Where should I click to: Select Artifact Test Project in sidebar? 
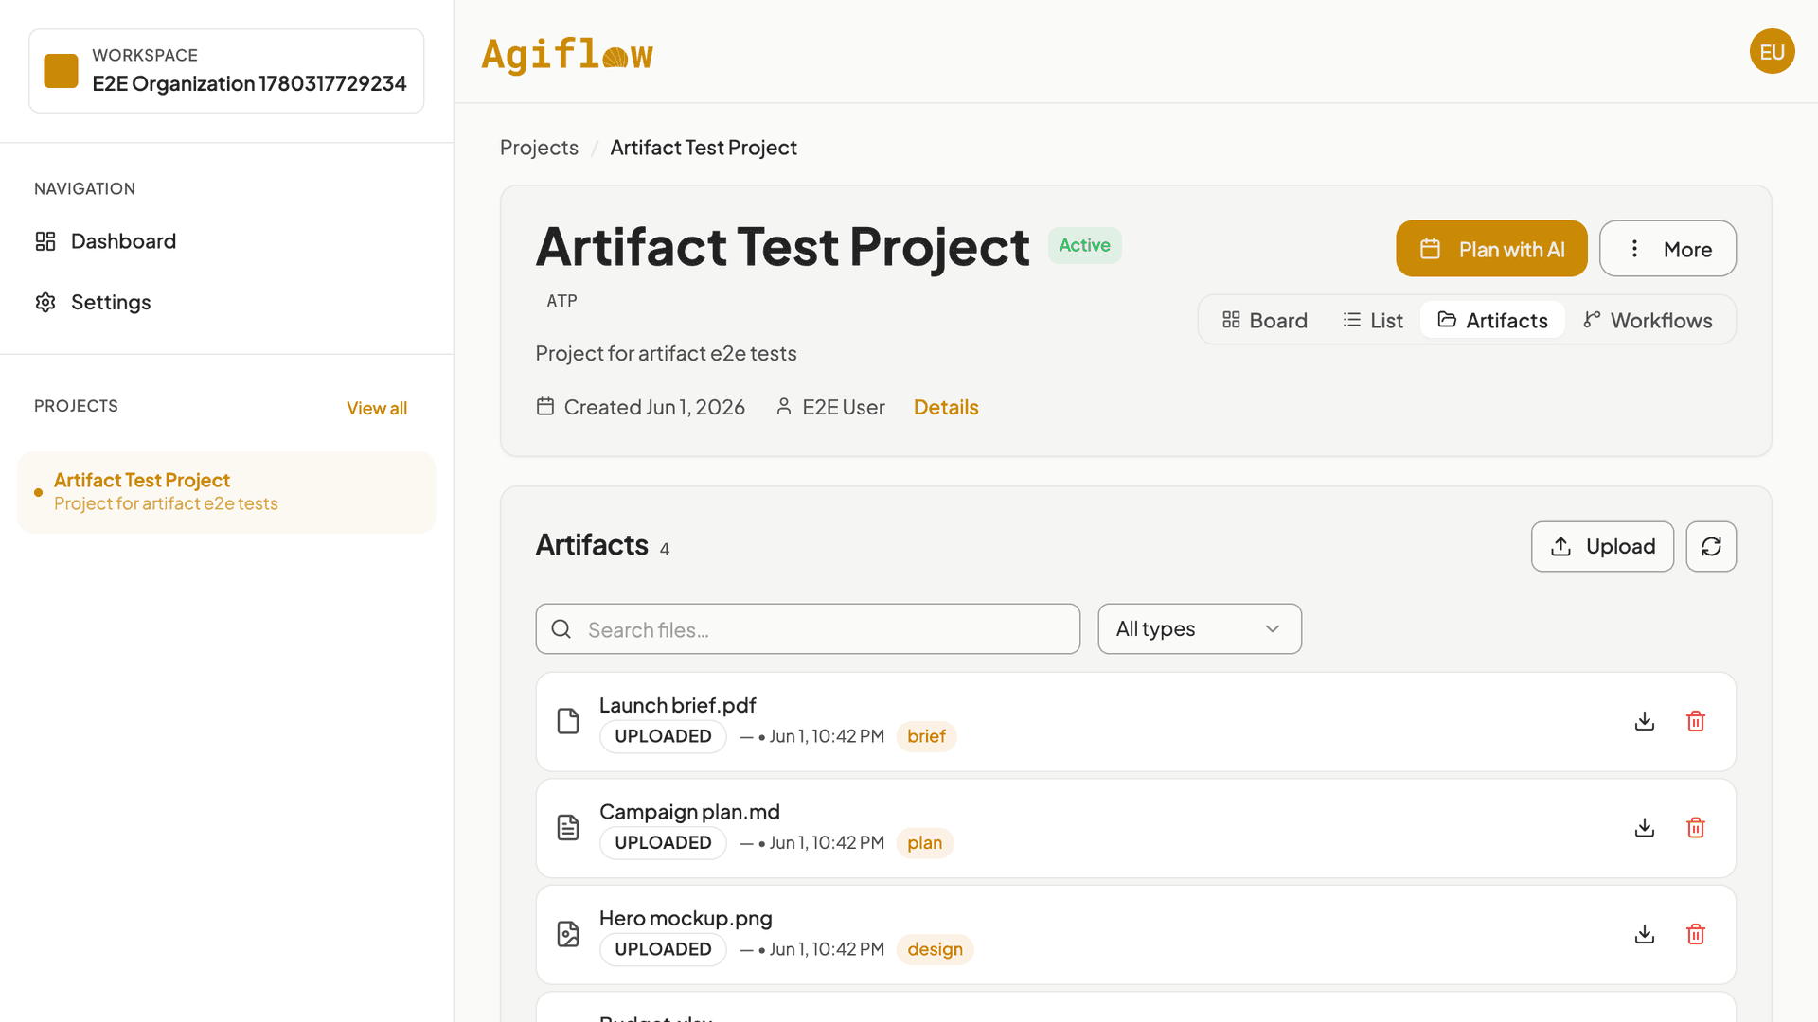tap(226, 492)
